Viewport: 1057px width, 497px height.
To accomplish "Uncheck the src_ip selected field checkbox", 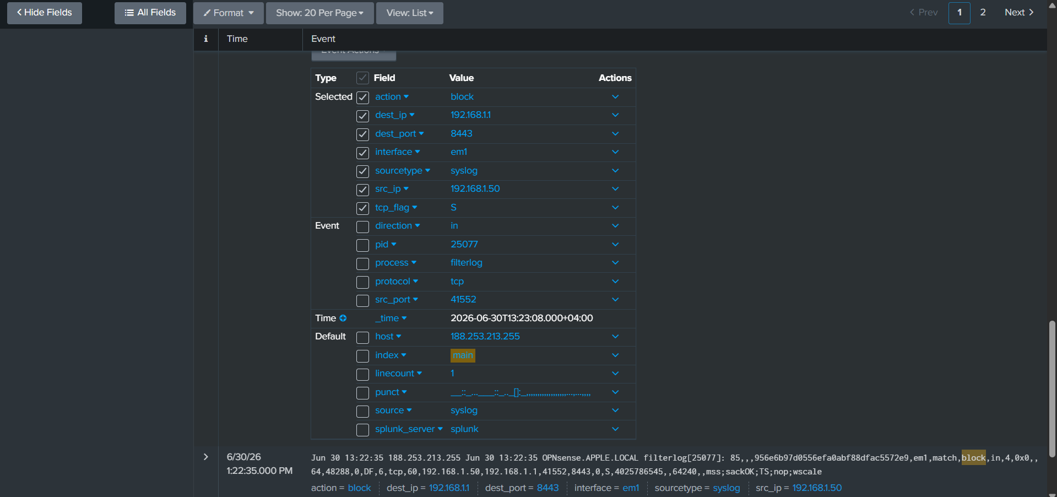I will [362, 190].
